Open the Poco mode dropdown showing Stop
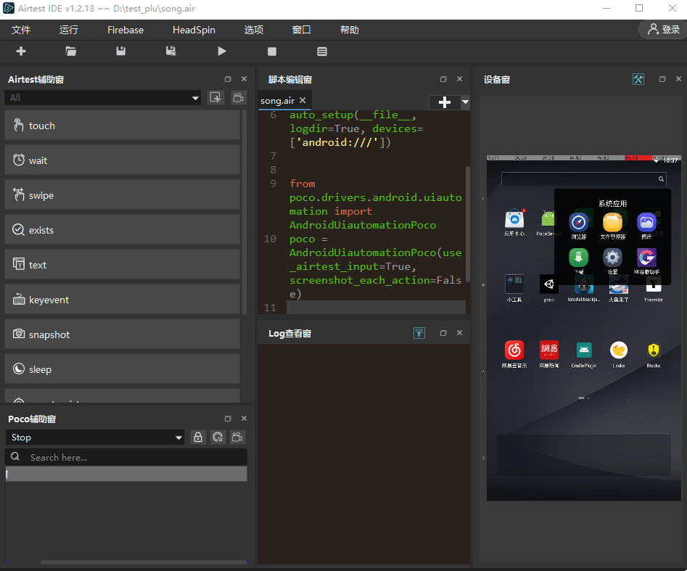Viewport: 687px width, 571px height. pyautogui.click(x=94, y=438)
